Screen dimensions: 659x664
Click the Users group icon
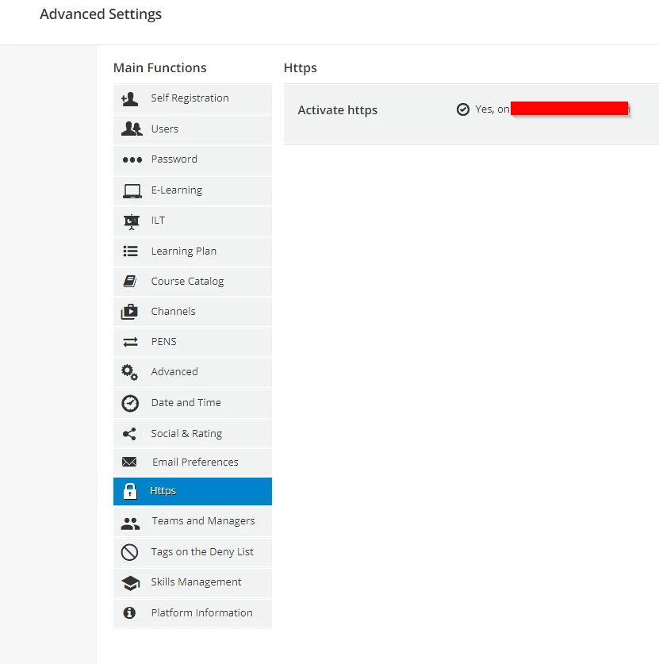click(x=131, y=129)
